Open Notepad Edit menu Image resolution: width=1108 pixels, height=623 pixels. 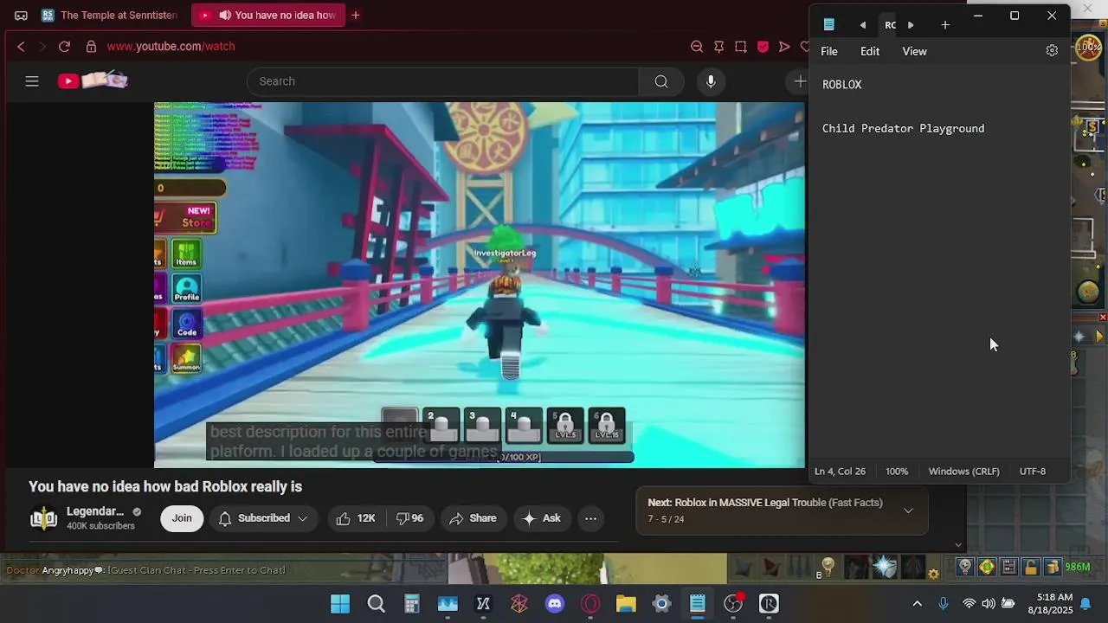click(870, 51)
